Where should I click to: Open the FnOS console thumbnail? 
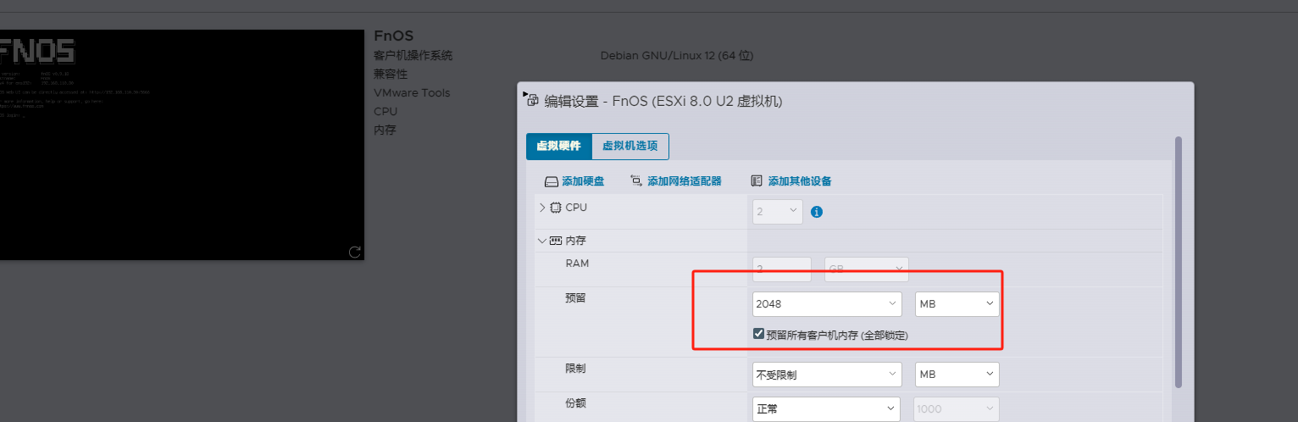pos(181,145)
